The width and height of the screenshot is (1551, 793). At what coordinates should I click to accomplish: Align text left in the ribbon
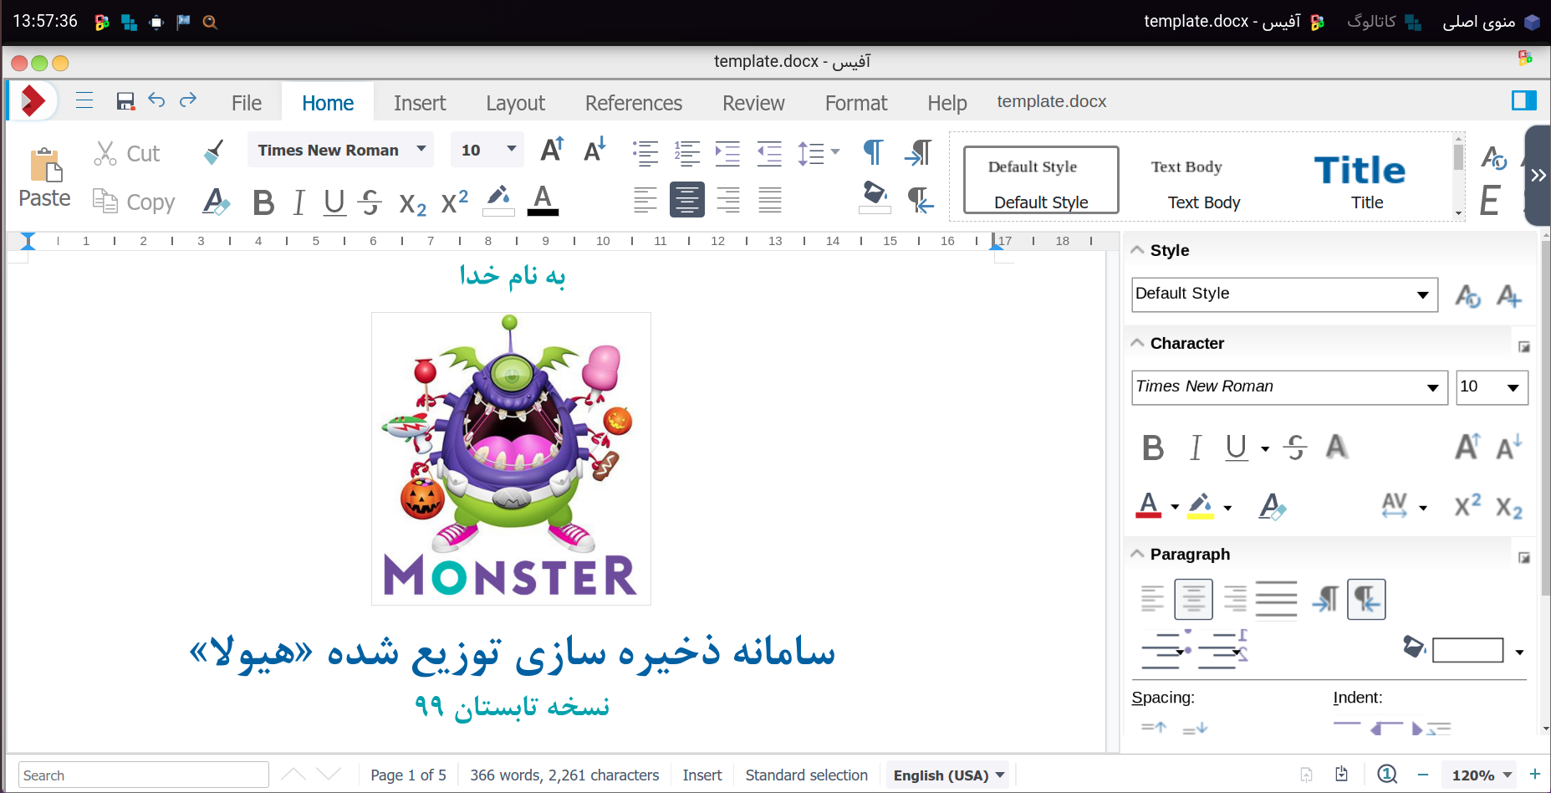click(645, 200)
